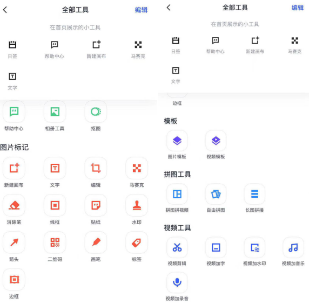The image size is (309, 305).
Task: Tap 视频工具 section heading
Action: [177, 228]
